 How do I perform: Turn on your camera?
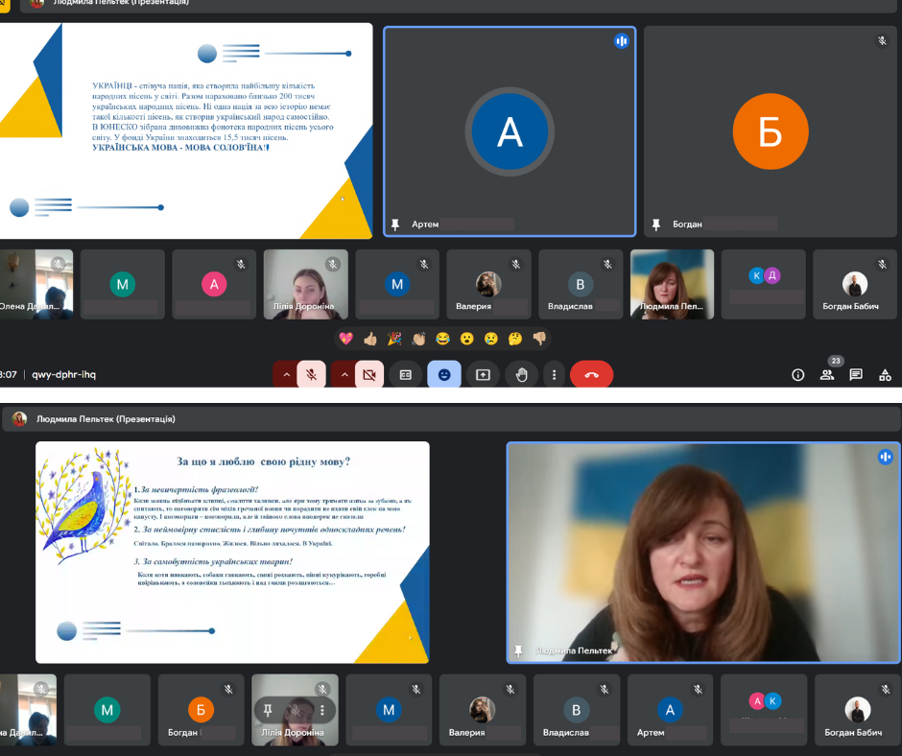click(x=369, y=375)
